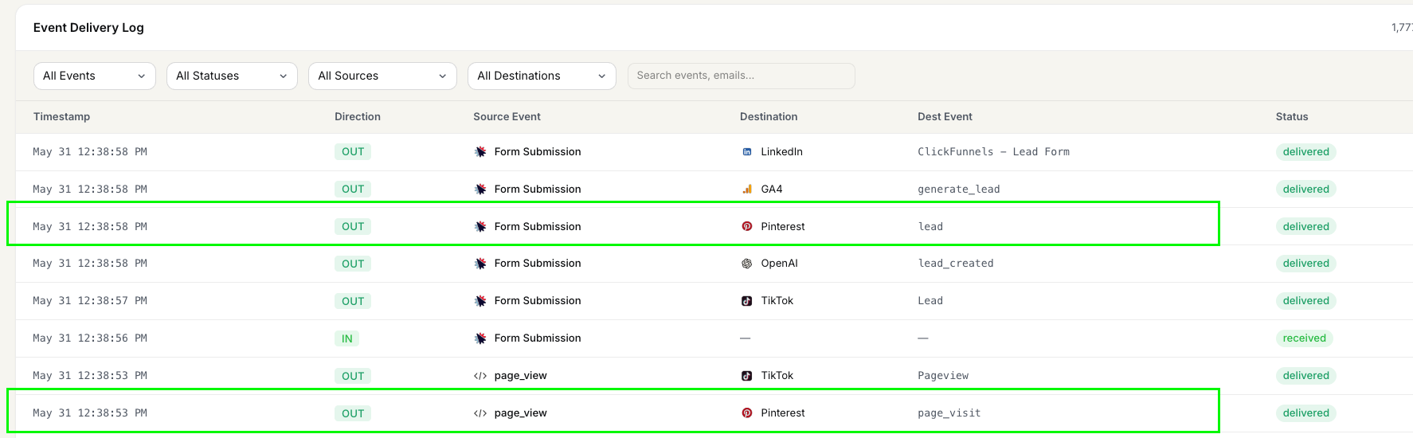
Task: Click Form Submission source icon in 12:38:57 row
Action: pyautogui.click(x=480, y=301)
